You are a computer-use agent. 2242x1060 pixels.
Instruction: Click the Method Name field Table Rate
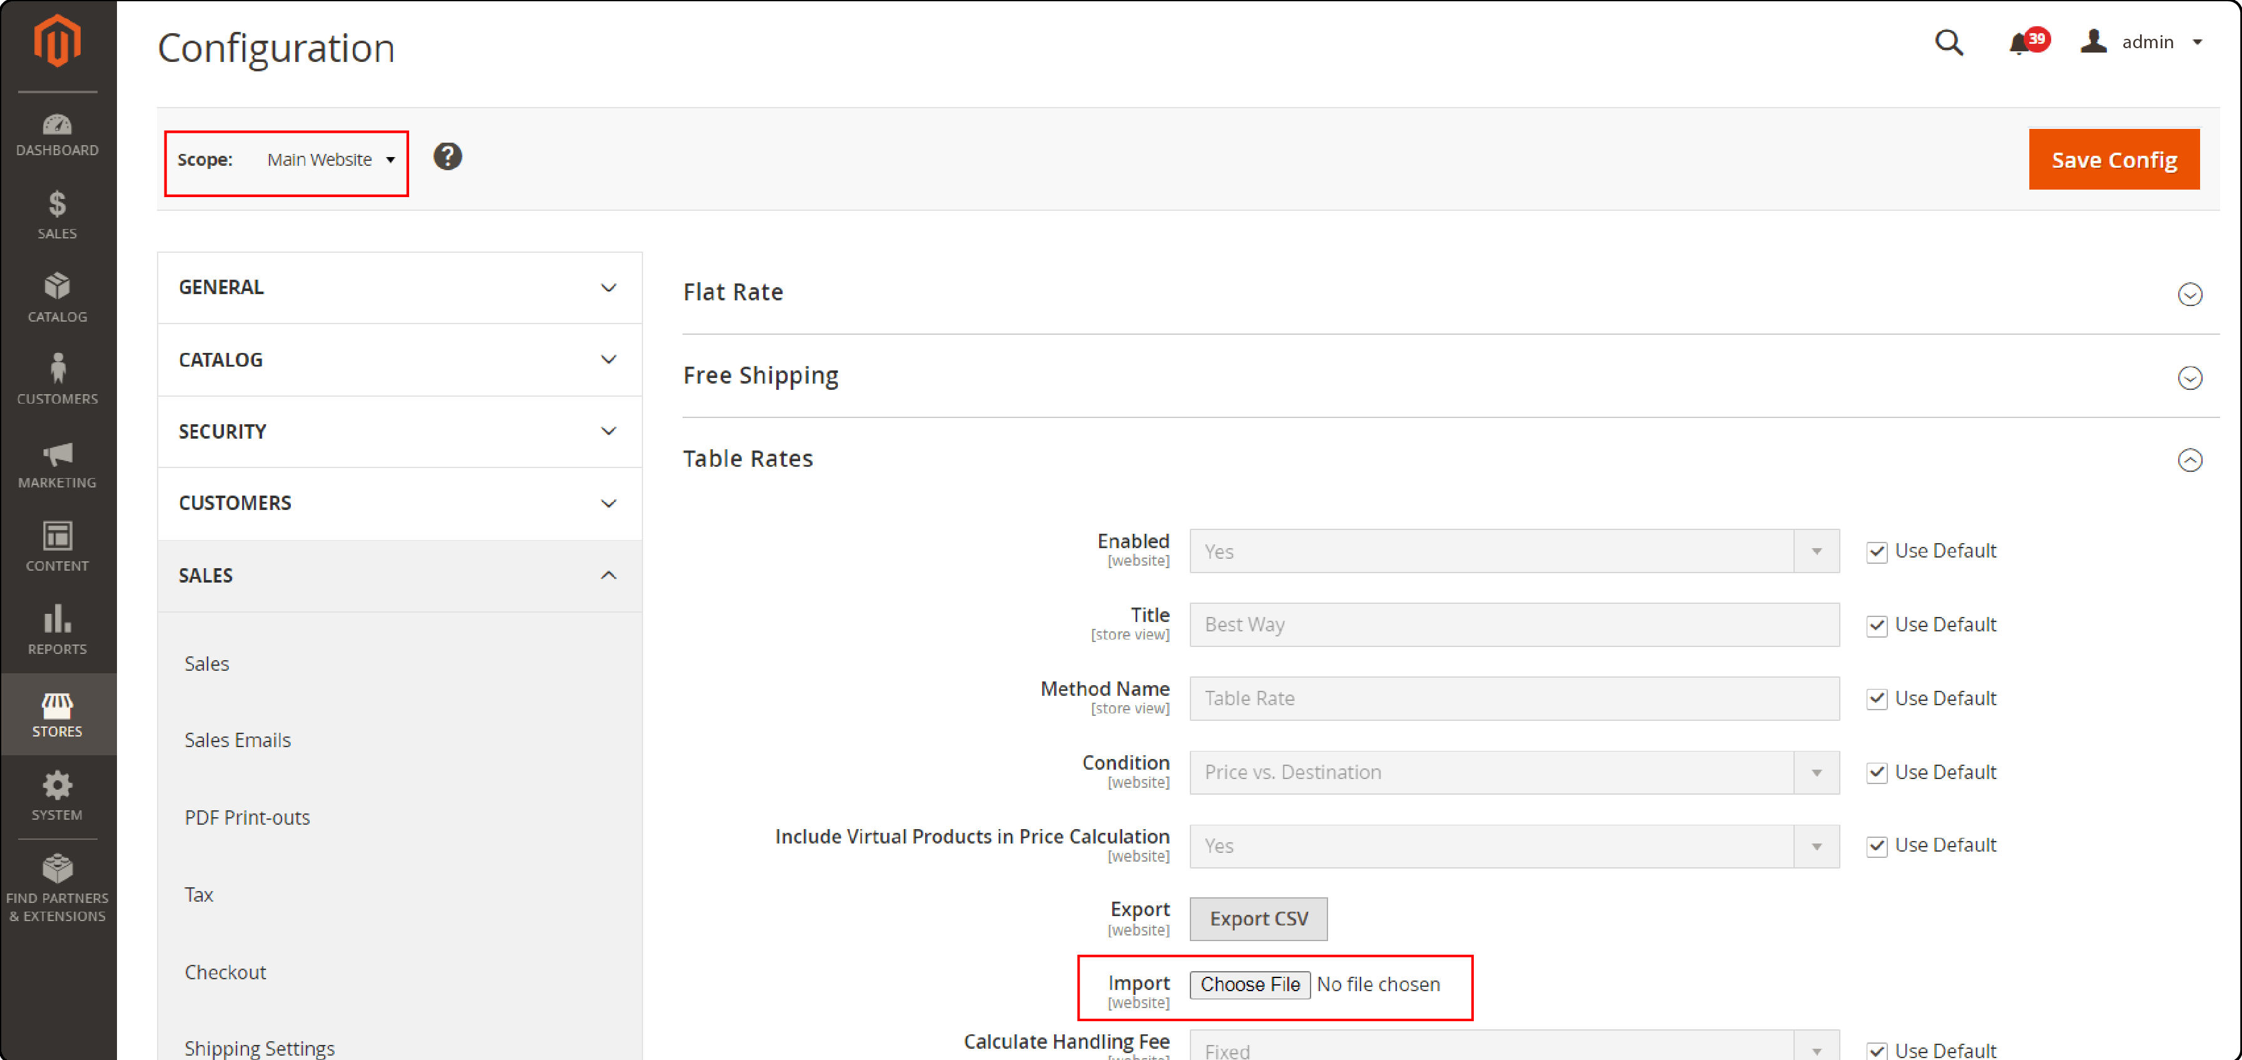tap(1514, 699)
